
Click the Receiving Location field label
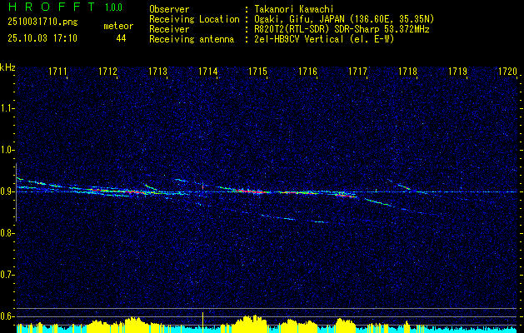point(194,19)
